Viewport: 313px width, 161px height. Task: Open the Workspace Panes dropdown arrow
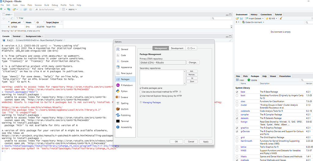tap(66, 9)
